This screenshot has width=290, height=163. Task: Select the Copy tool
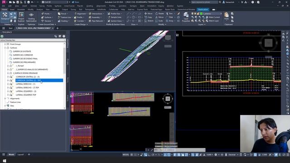(x=148, y=17)
